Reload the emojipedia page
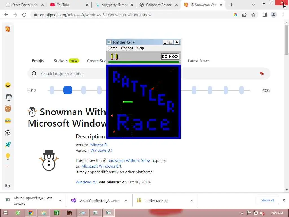289x217 pixels. [24, 15]
